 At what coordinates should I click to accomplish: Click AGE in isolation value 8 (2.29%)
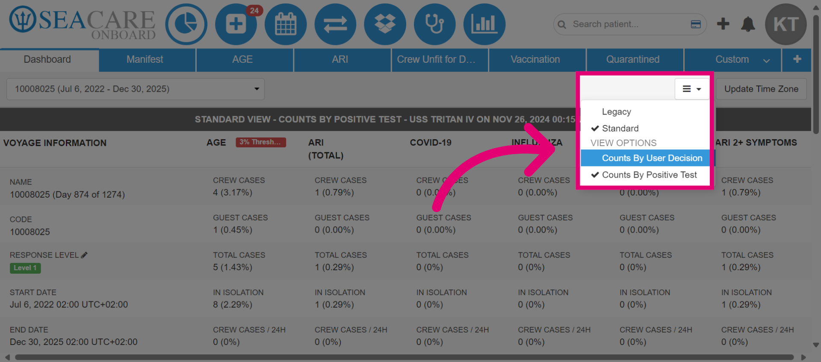pyautogui.click(x=233, y=305)
